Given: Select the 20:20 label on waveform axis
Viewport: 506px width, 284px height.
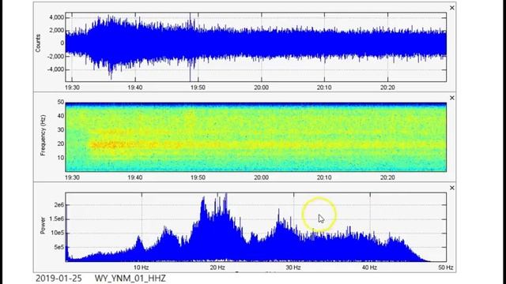Looking at the screenshot, I should point(387,88).
